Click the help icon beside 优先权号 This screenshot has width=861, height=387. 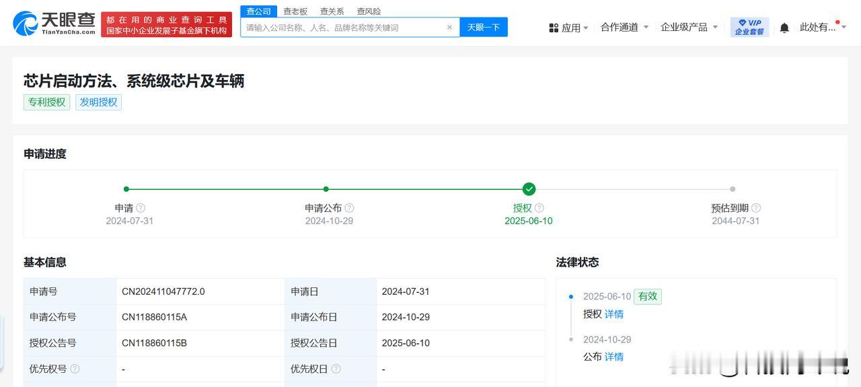coord(75,369)
